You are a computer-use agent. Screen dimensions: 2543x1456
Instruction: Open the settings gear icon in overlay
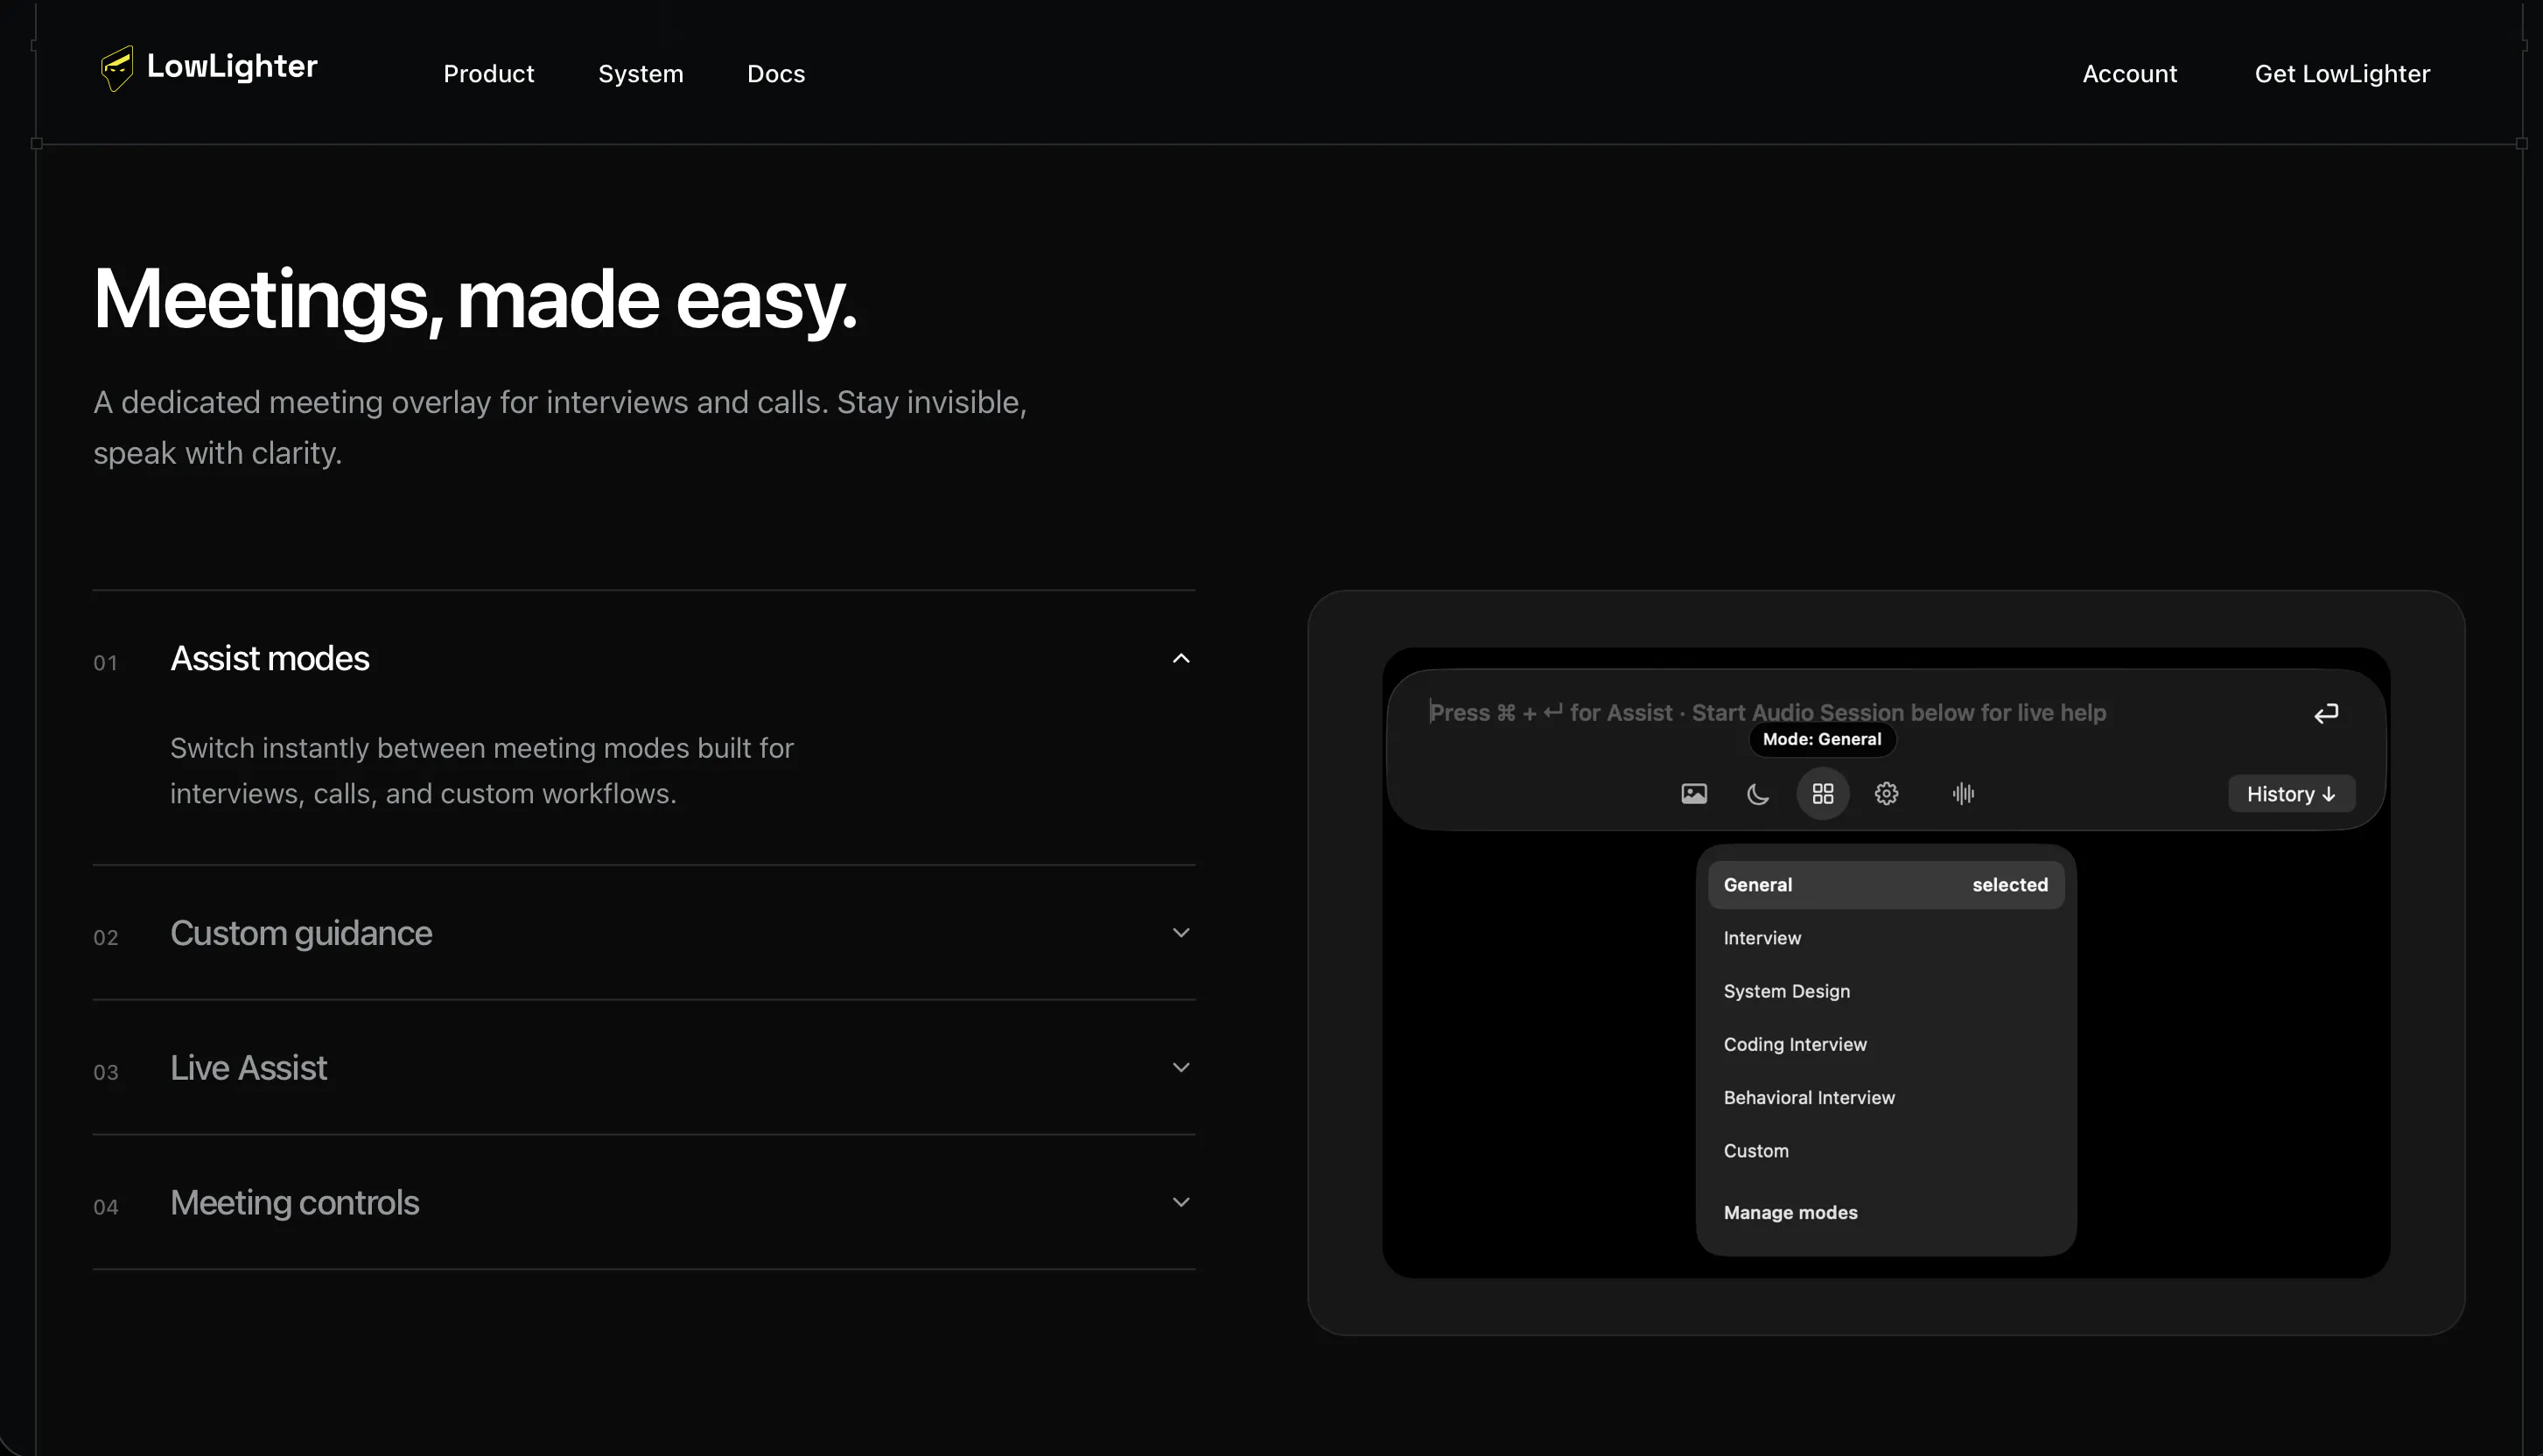1886,794
